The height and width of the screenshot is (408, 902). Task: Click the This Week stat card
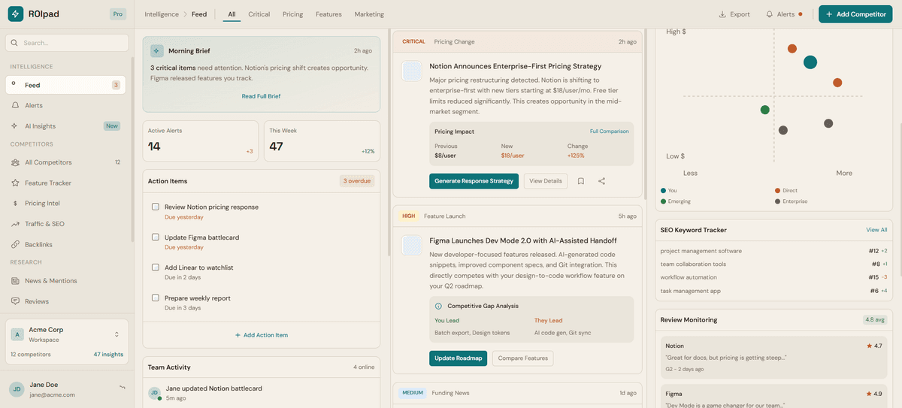click(322, 141)
